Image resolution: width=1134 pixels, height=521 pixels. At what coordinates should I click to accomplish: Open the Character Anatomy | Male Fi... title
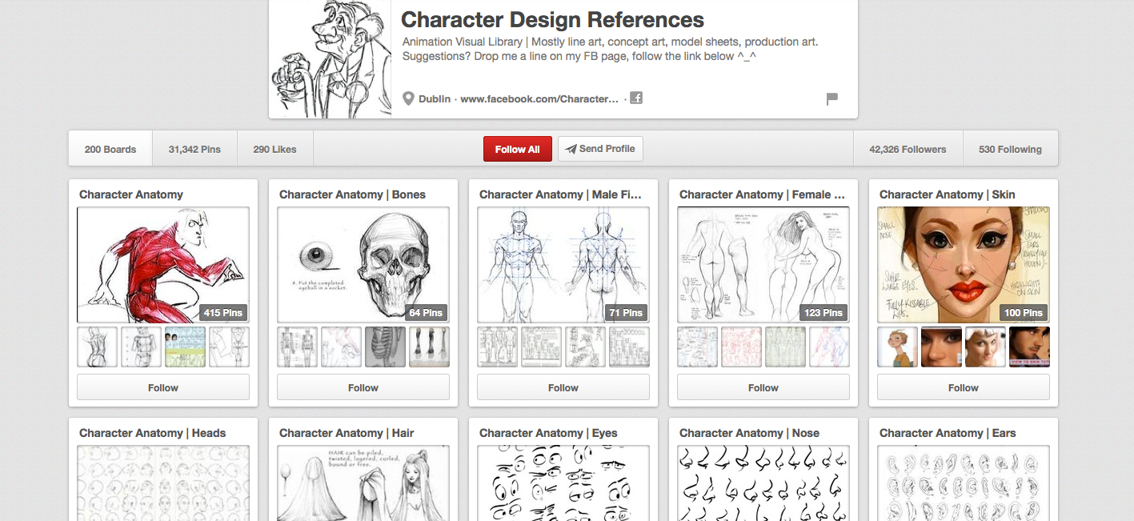560,194
